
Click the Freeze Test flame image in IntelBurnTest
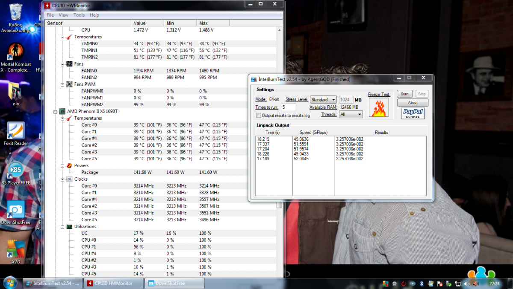click(379, 107)
